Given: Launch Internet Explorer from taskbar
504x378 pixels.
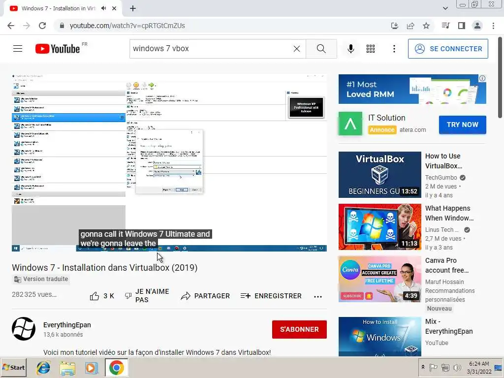Looking at the screenshot, I should point(43,367).
